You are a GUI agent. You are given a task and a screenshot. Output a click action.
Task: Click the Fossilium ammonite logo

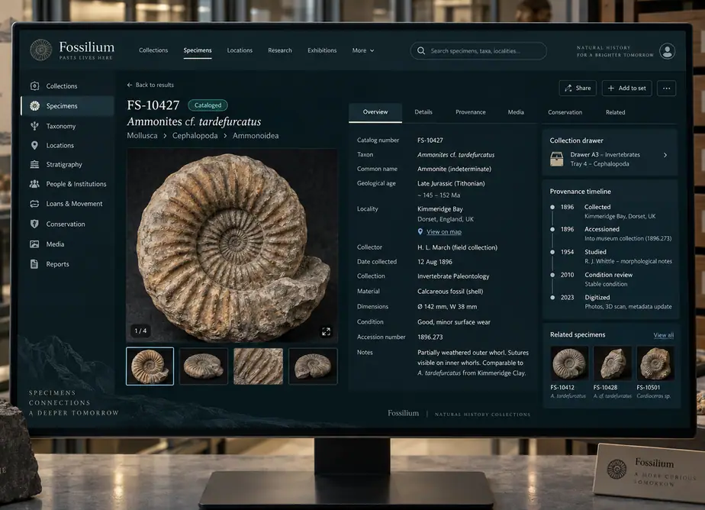pyautogui.click(x=41, y=50)
